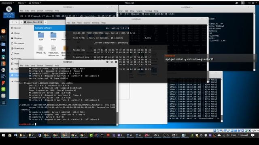Open Visual Studio purple icon on taskbar

[113, 135]
